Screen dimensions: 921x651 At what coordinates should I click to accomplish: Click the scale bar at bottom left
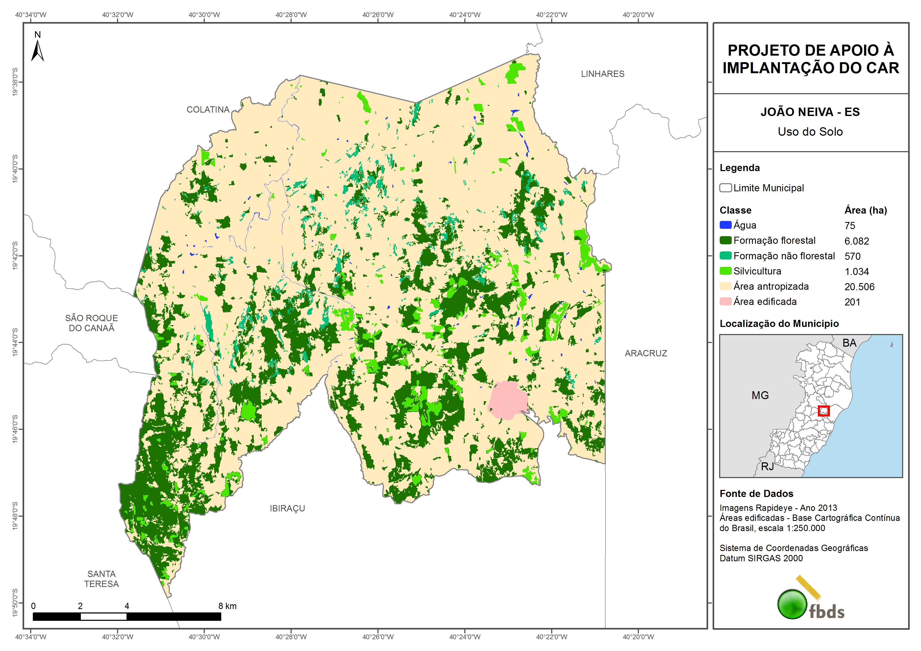pos(127,617)
